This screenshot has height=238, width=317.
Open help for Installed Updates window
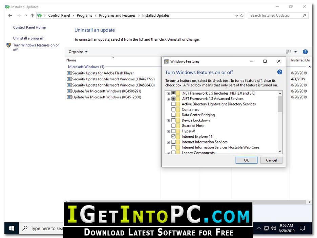point(305,52)
